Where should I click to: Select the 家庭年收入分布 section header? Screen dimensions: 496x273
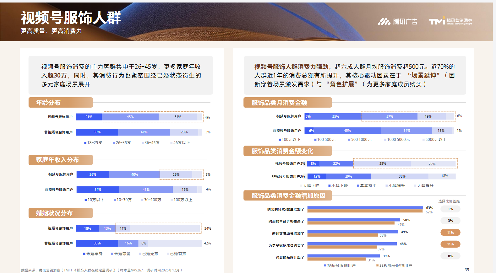pos(60,160)
